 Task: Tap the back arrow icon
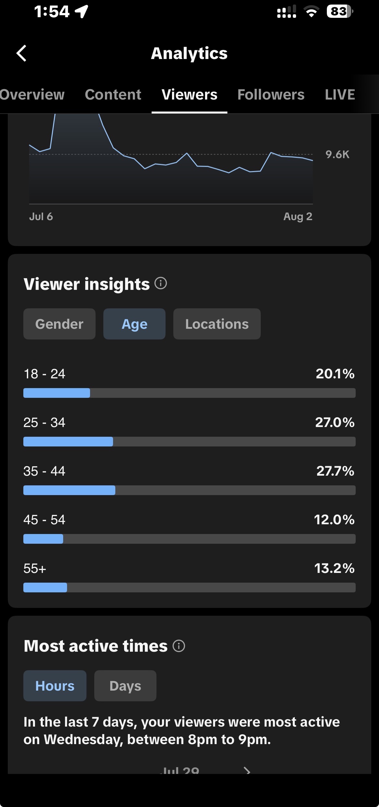(21, 53)
